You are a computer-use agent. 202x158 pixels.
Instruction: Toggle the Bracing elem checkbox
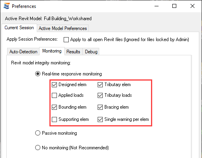click(x=100, y=107)
